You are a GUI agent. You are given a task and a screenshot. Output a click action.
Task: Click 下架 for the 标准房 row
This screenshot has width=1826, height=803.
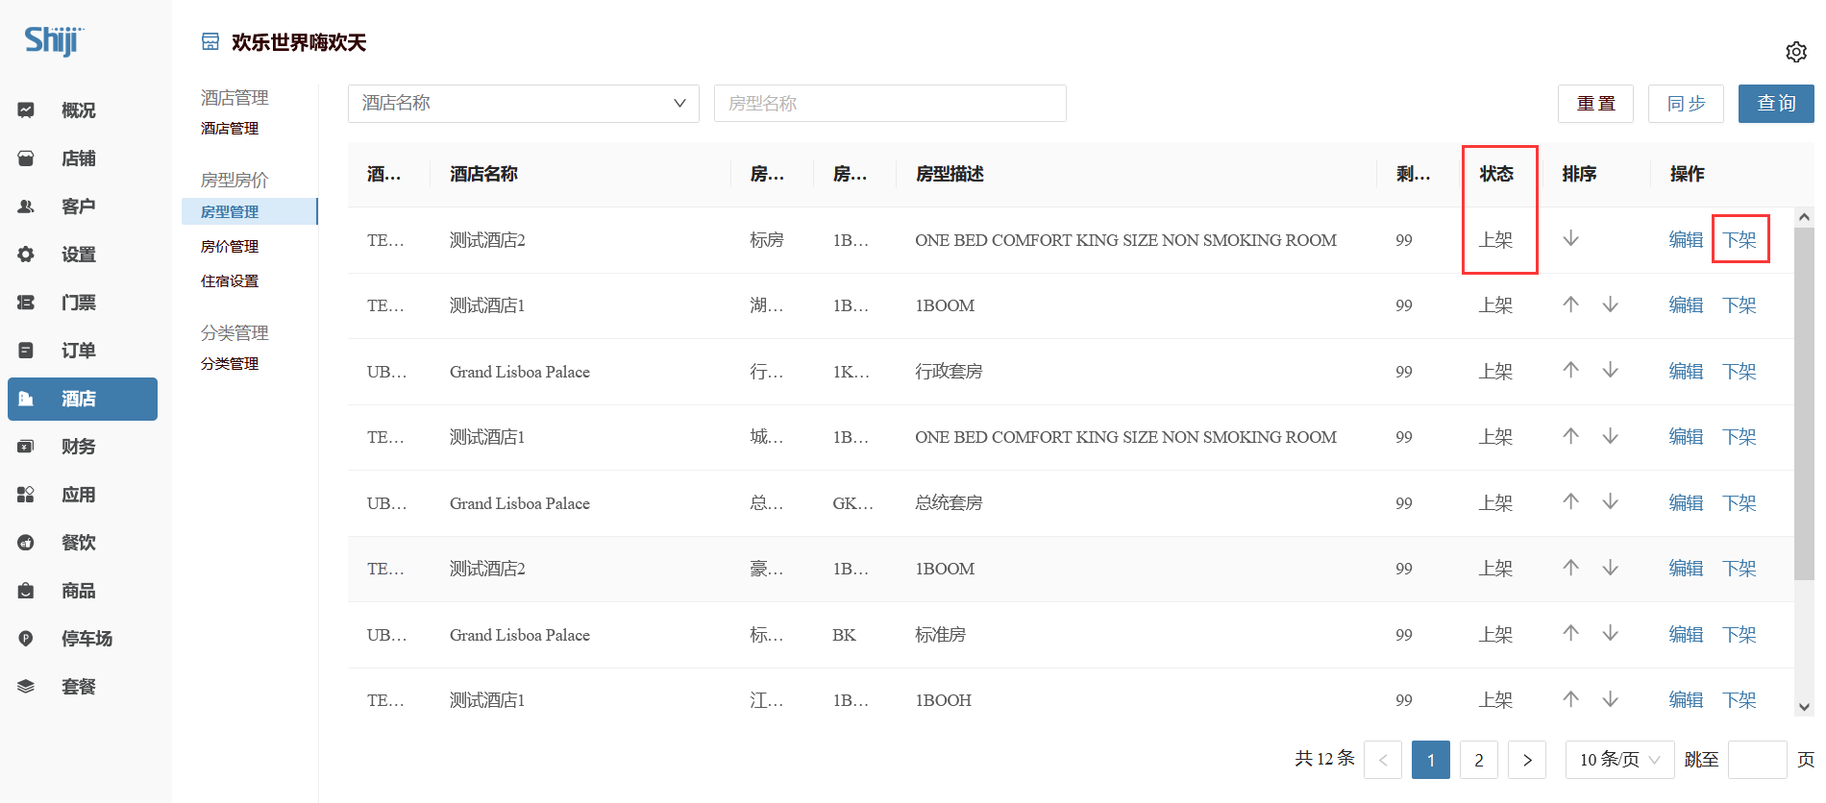[1739, 634]
